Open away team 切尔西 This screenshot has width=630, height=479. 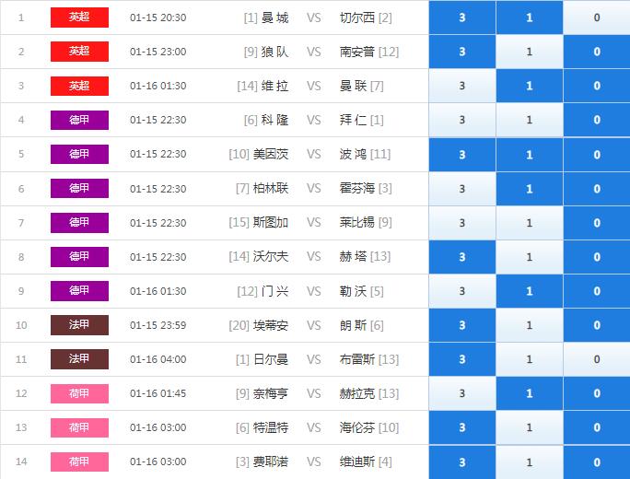pos(357,18)
